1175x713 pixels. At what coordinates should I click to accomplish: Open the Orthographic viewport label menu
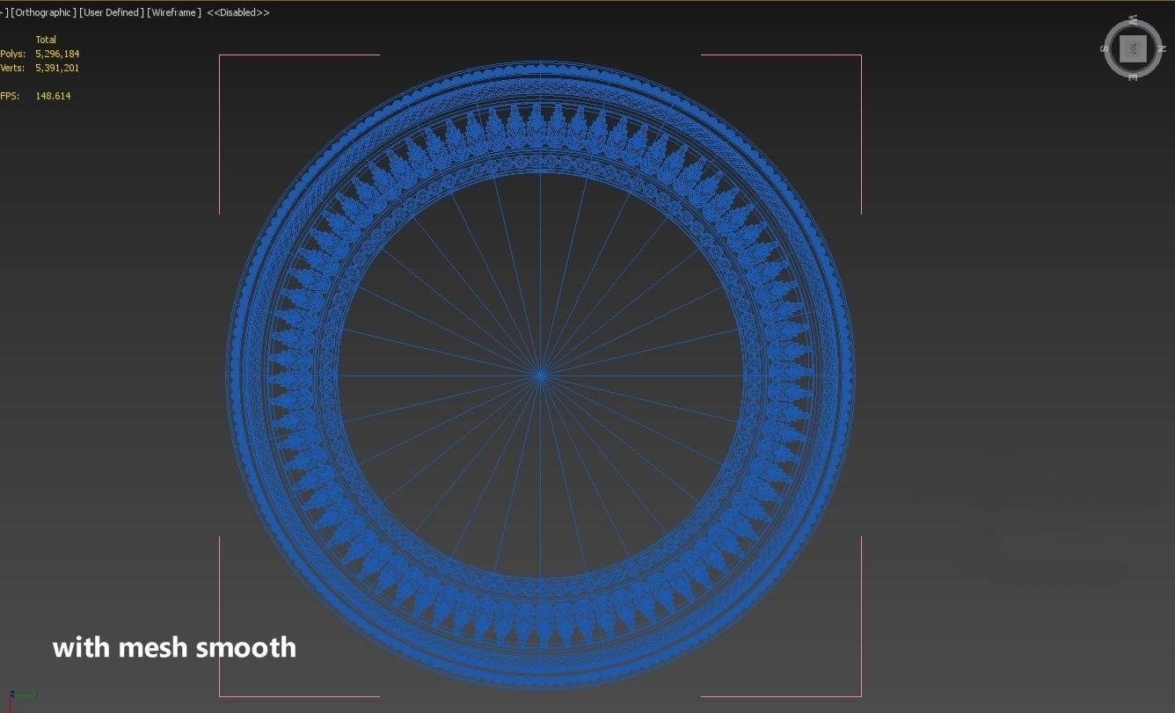point(42,12)
